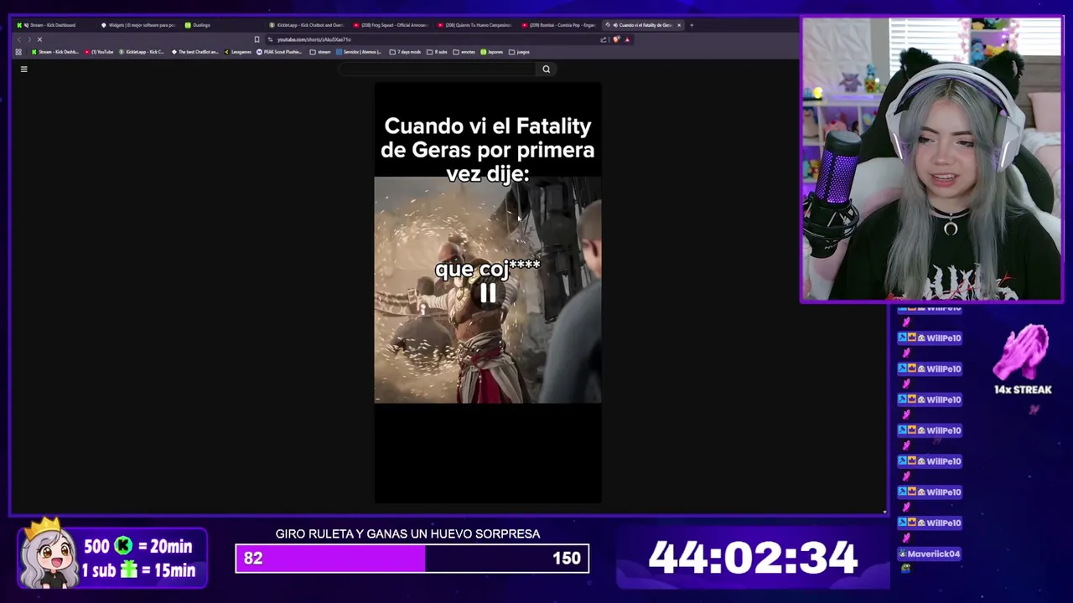Click the YouTube search magnifier button
Screen dimensions: 1073x603
[x=546, y=70]
